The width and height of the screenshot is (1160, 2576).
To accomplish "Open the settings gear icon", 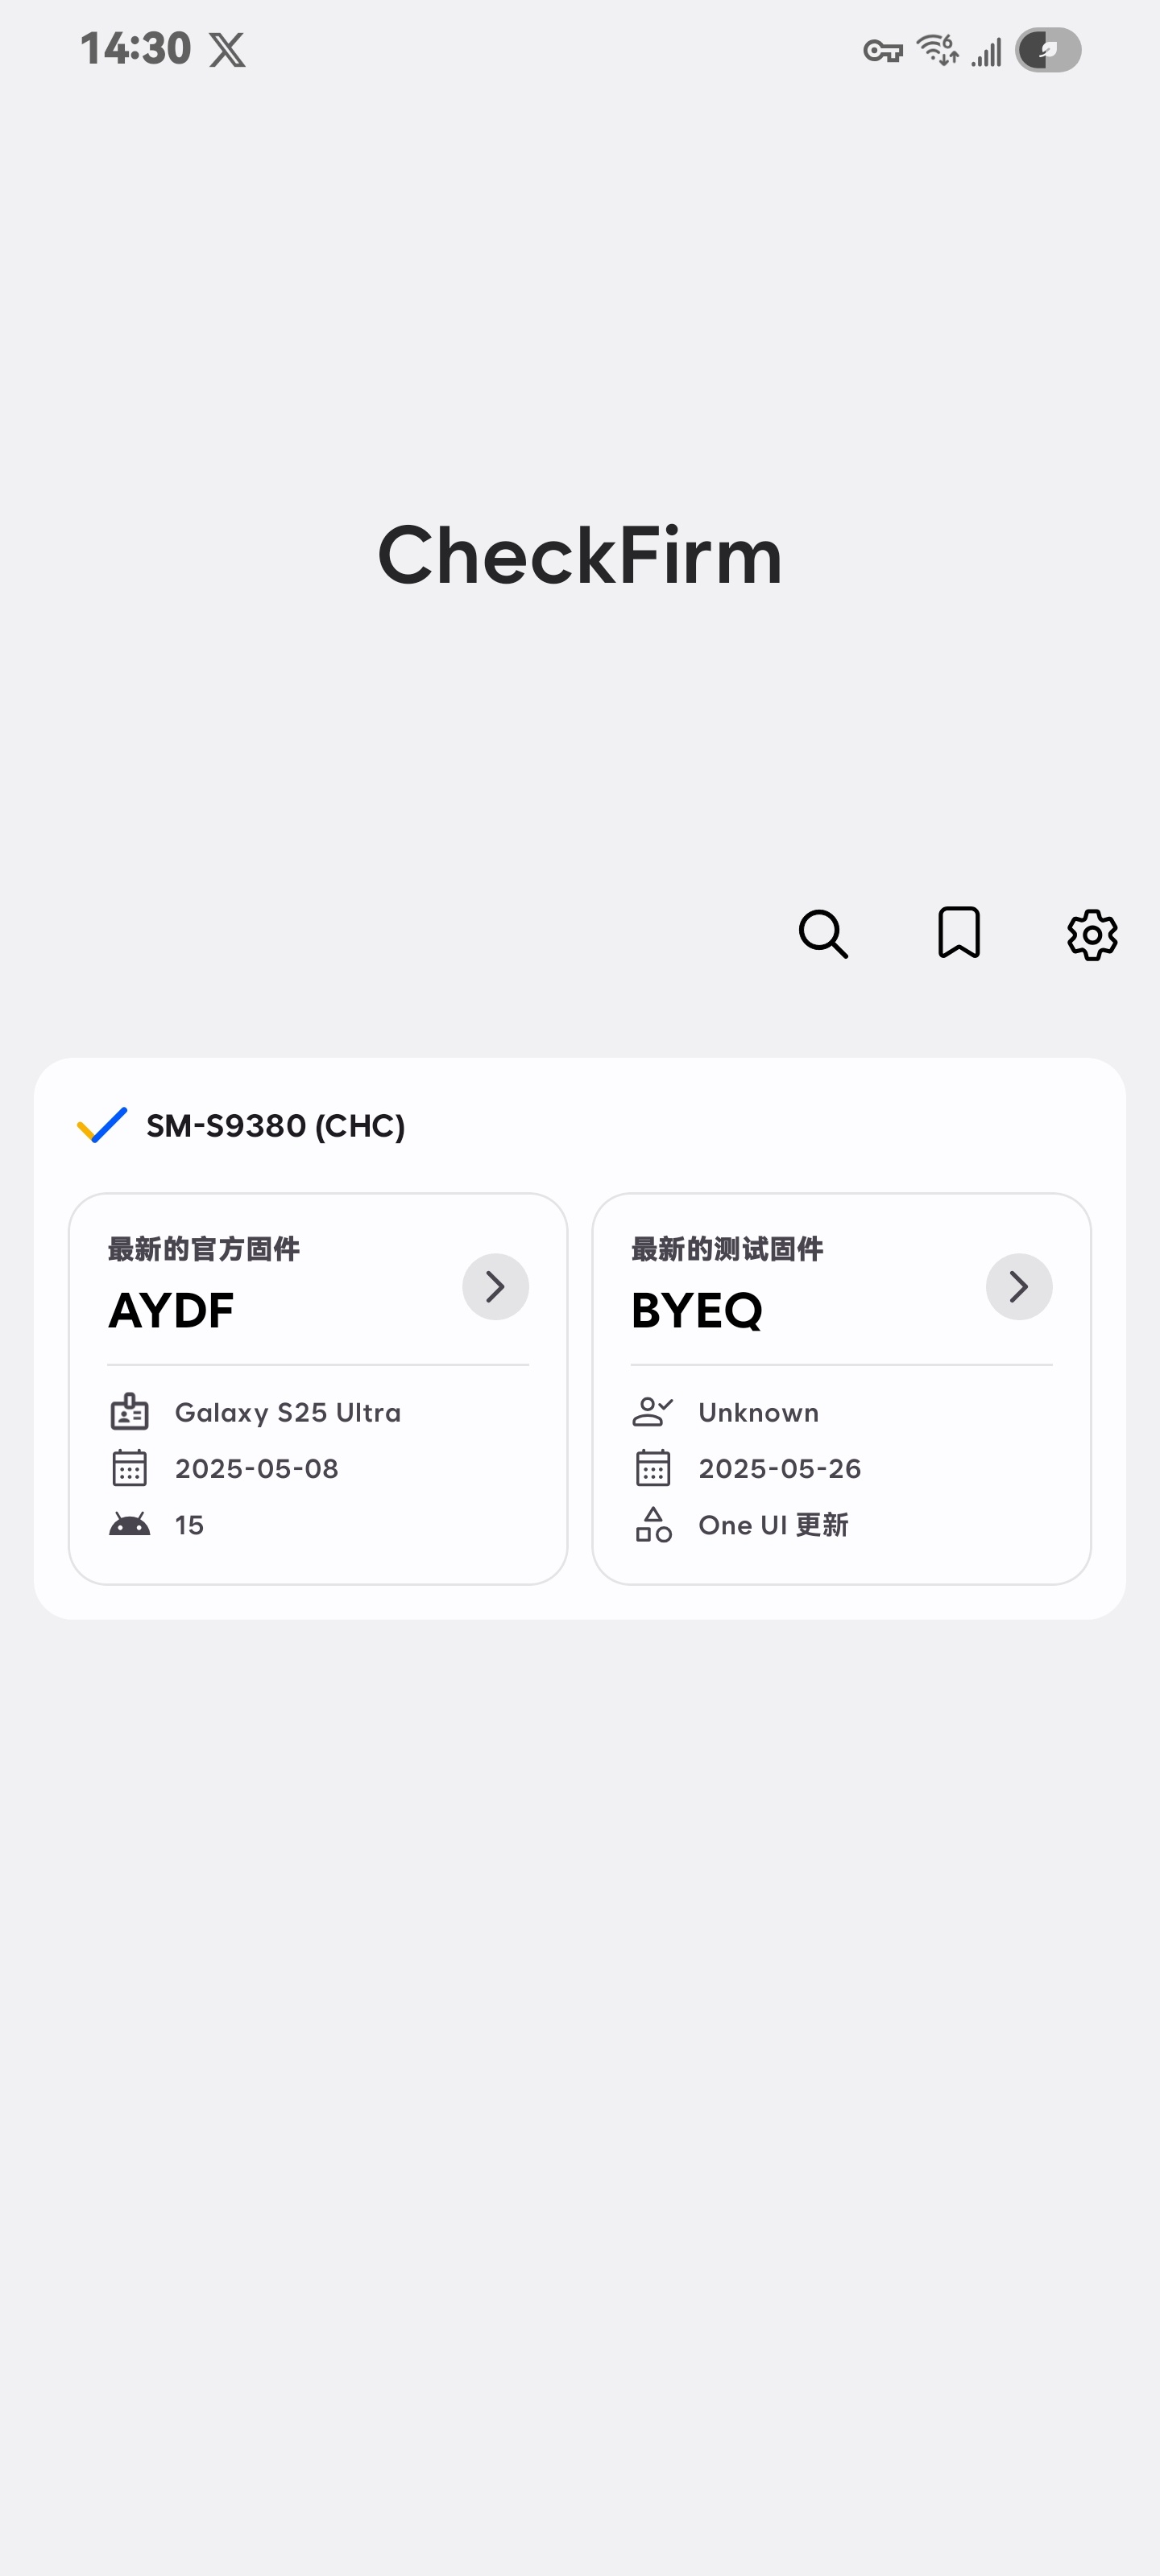I will [x=1092, y=935].
